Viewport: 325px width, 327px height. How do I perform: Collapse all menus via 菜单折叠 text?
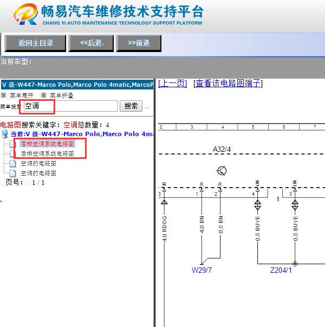[x=62, y=95]
